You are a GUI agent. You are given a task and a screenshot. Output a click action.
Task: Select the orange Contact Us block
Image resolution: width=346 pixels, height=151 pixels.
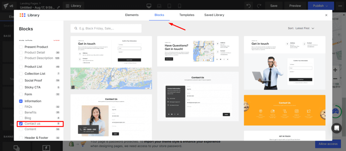pyautogui.click(x=285, y=110)
